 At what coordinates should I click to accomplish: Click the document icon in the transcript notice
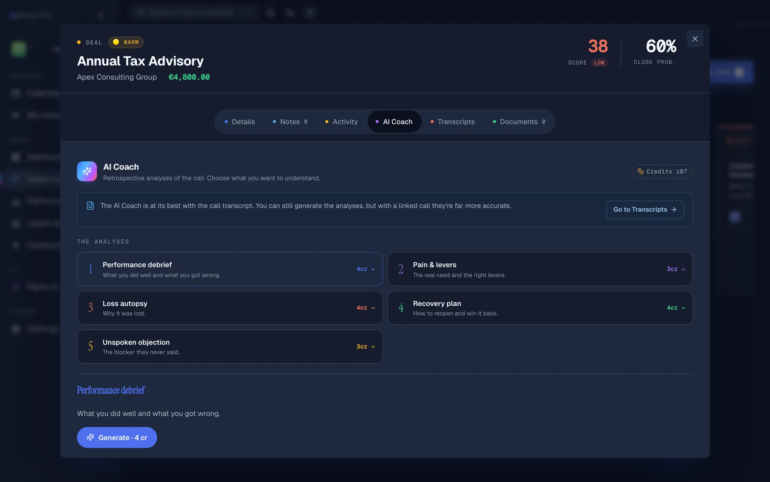point(90,206)
